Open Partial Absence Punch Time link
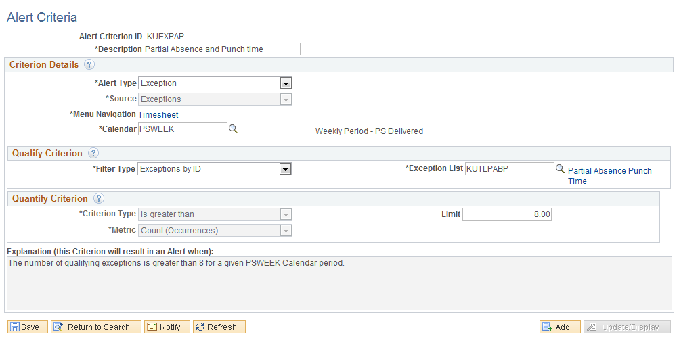The width and height of the screenshot is (679, 347). click(x=610, y=176)
